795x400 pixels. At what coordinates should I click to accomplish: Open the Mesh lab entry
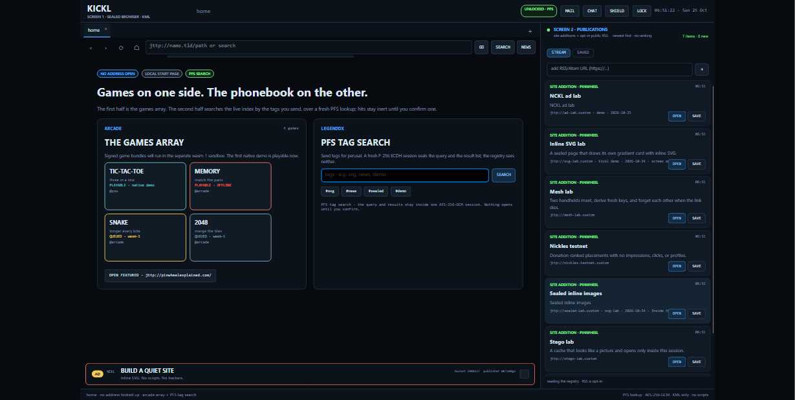point(677,218)
